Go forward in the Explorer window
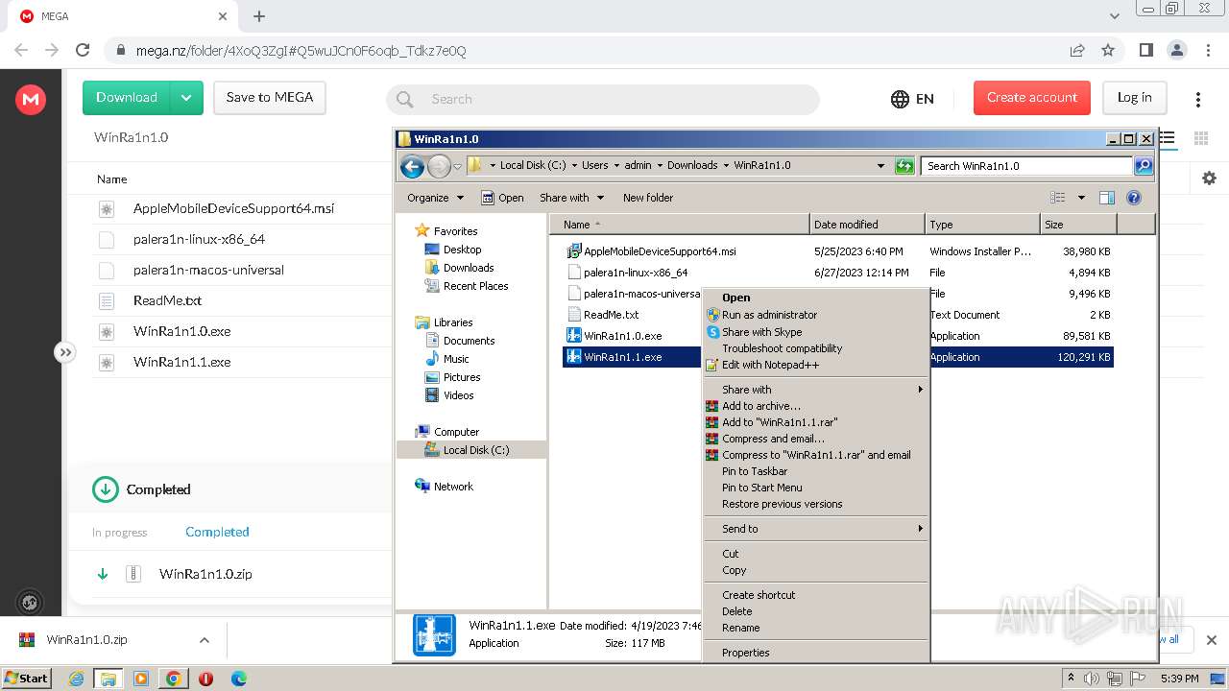This screenshot has height=691, width=1229. (x=439, y=166)
